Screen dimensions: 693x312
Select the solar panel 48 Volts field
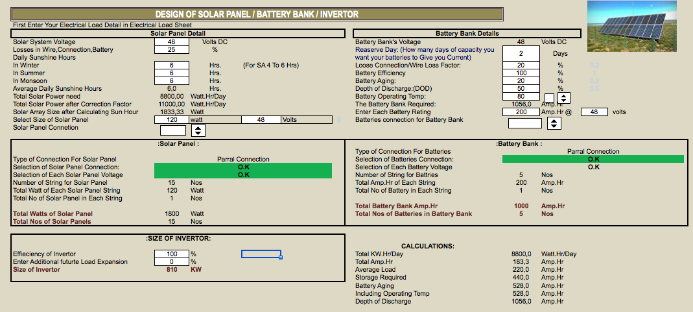261,120
